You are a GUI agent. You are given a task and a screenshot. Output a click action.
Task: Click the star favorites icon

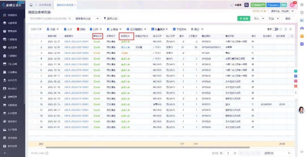pos(302,5)
